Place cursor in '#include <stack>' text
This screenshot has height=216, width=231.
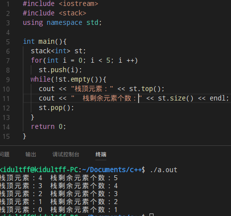click(x=55, y=13)
